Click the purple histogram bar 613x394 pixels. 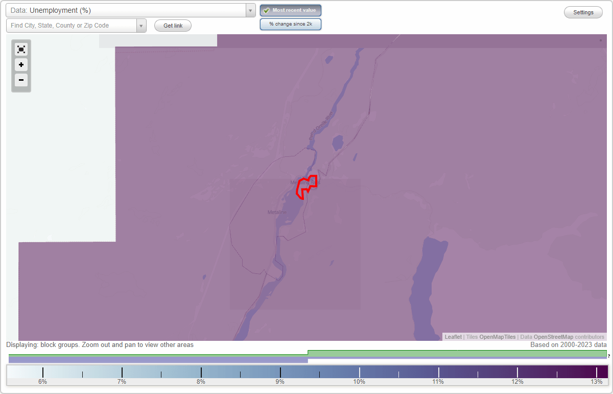(x=158, y=360)
